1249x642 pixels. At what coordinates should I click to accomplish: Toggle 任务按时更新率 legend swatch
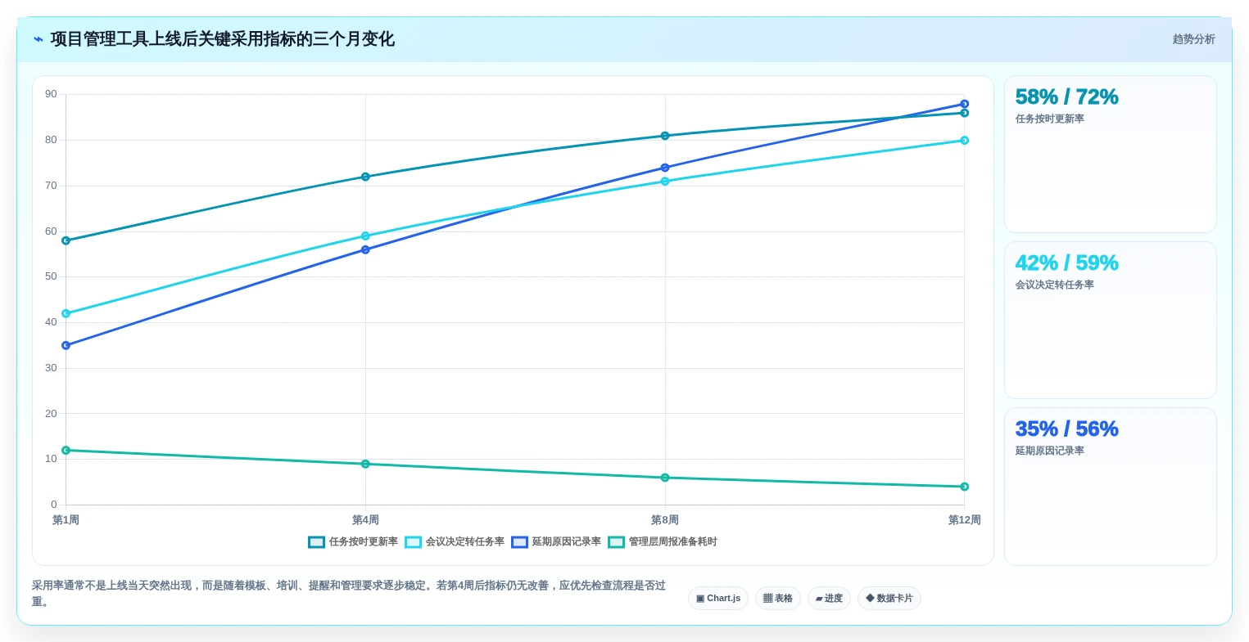316,542
